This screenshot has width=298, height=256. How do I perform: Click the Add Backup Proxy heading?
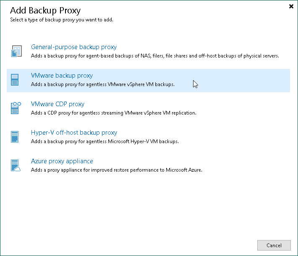click(x=45, y=10)
